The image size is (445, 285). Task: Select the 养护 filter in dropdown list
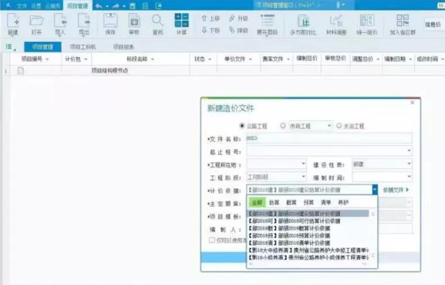tap(343, 202)
